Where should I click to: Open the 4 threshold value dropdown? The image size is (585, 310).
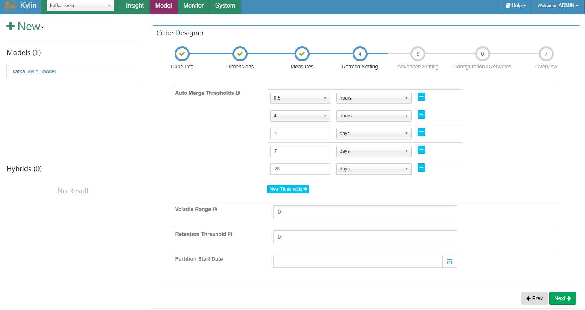pos(300,116)
